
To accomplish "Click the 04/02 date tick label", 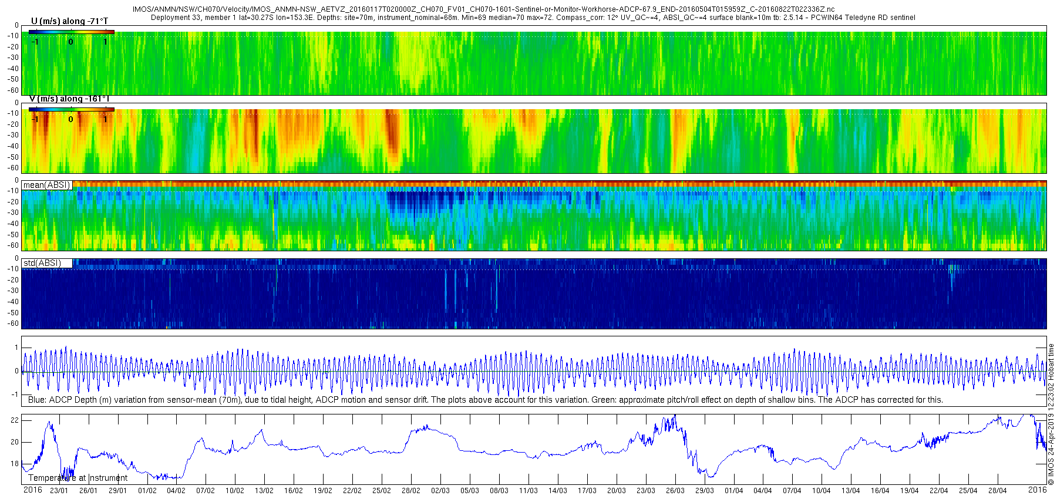I will (176, 491).
